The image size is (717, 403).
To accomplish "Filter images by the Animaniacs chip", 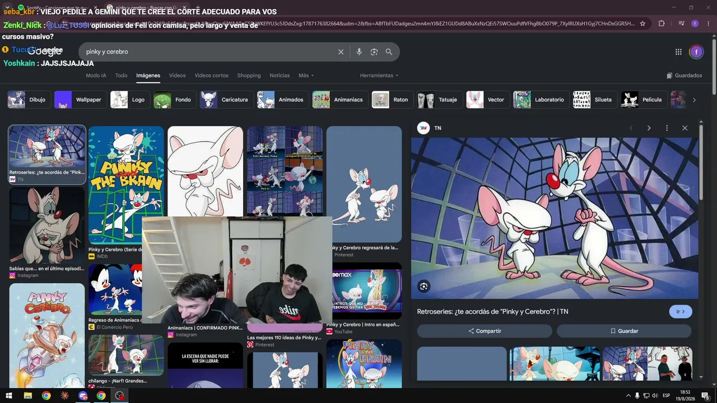I will coord(340,100).
